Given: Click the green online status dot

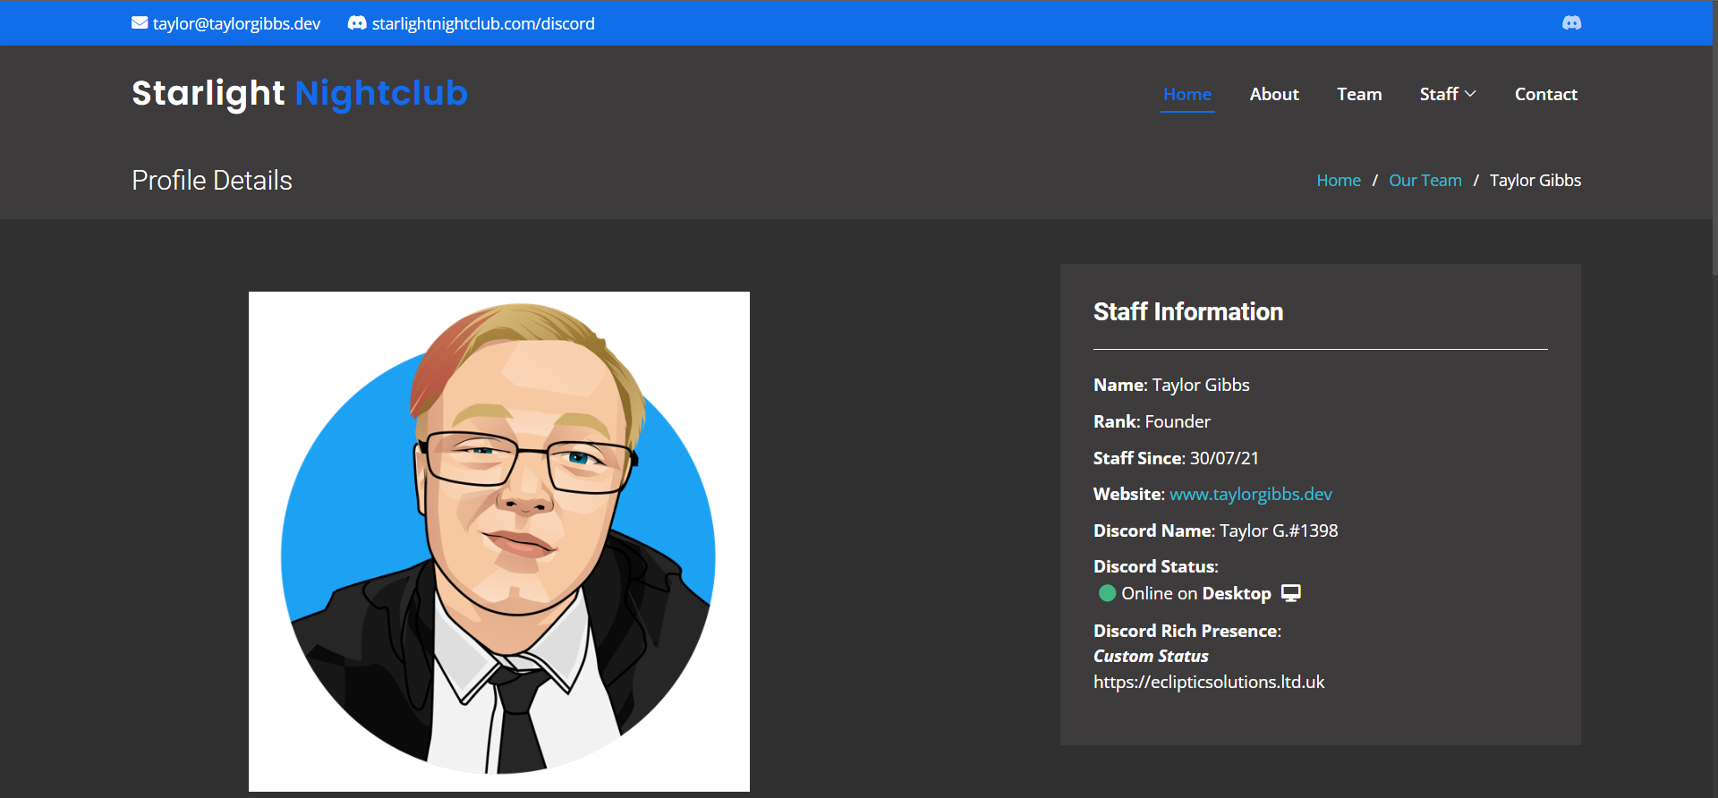Looking at the screenshot, I should [x=1107, y=593].
